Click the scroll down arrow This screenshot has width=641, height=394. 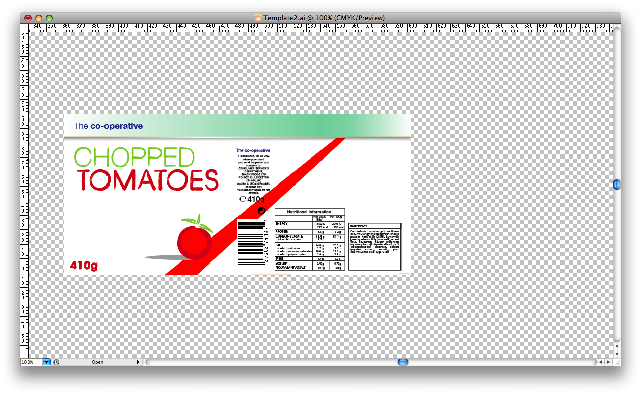617,354
